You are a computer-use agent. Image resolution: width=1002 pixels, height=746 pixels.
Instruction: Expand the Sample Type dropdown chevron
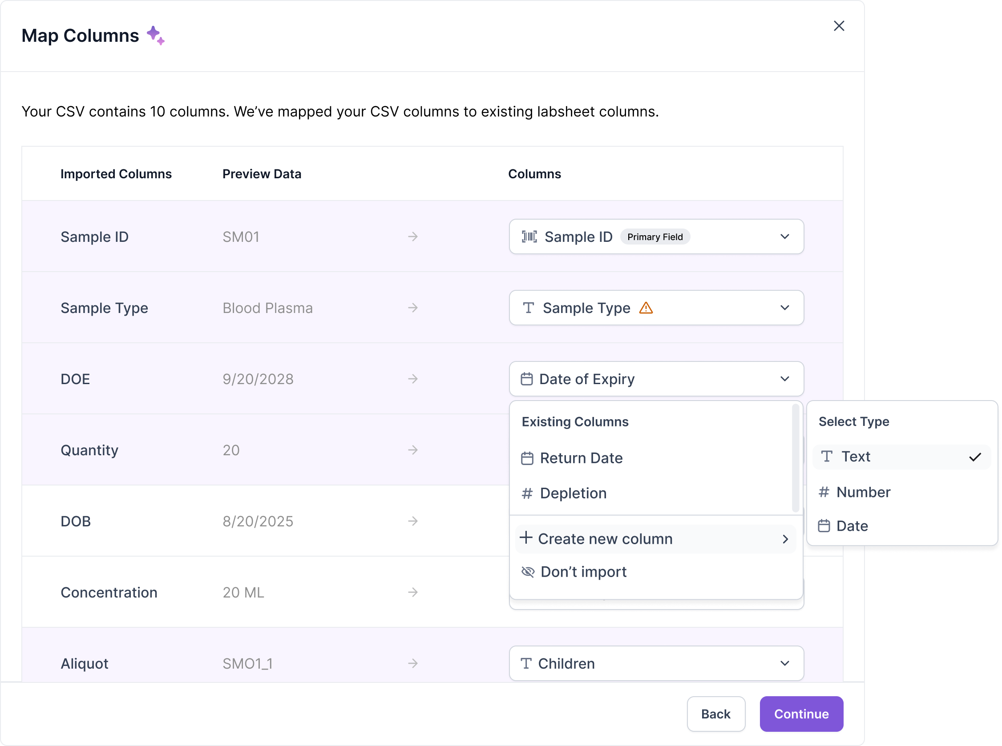tap(784, 308)
